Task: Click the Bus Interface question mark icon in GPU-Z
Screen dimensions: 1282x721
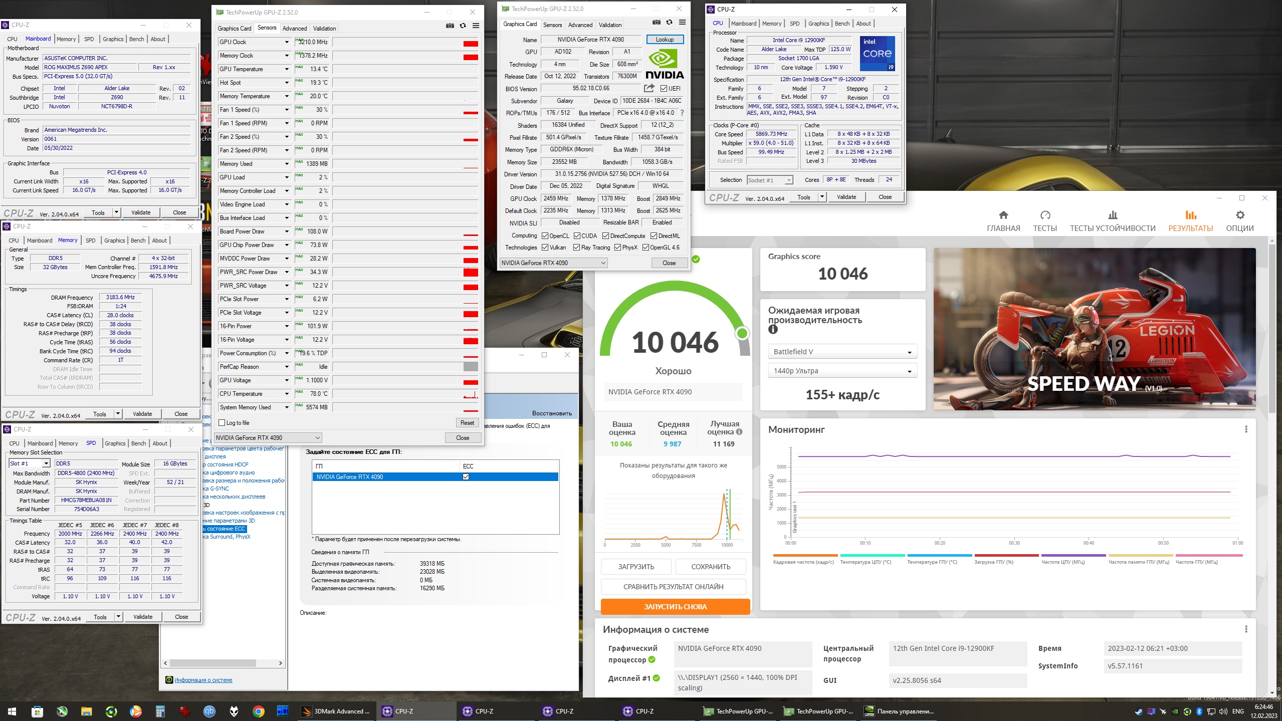Action: point(682,113)
